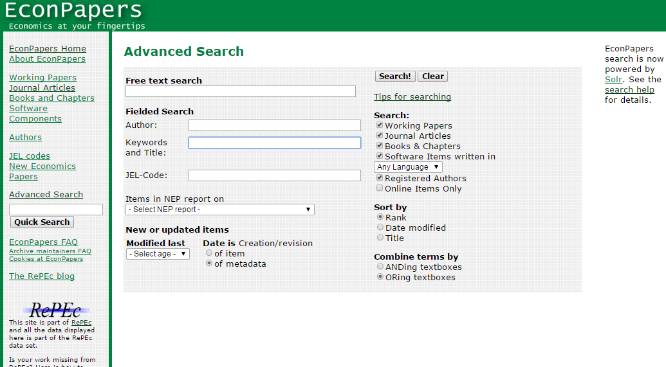Click the EconPapers logo header
This screenshot has height=367, width=666.
click(x=75, y=15)
